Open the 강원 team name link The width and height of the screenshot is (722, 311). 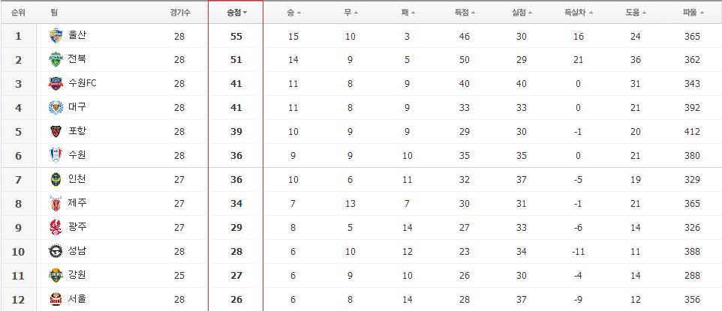point(77,275)
